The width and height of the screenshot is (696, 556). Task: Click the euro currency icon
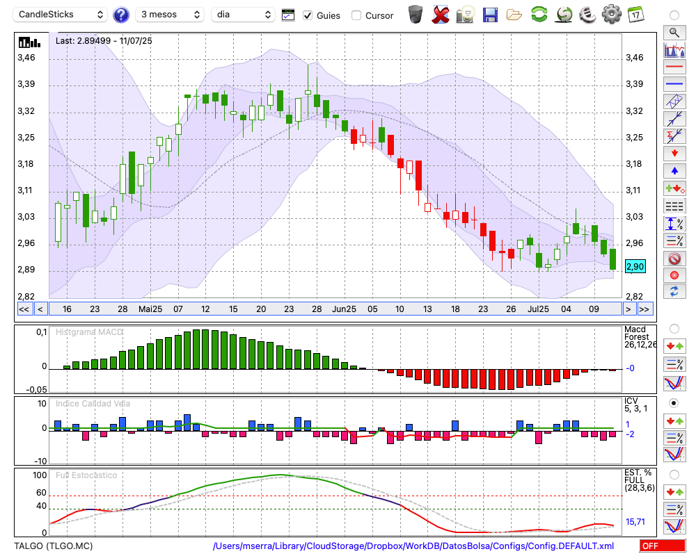tap(587, 15)
